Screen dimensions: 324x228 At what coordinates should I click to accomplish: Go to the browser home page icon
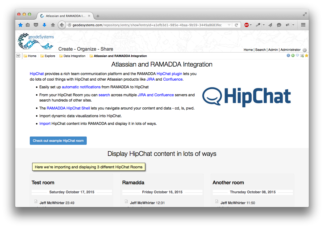pos(53,25)
